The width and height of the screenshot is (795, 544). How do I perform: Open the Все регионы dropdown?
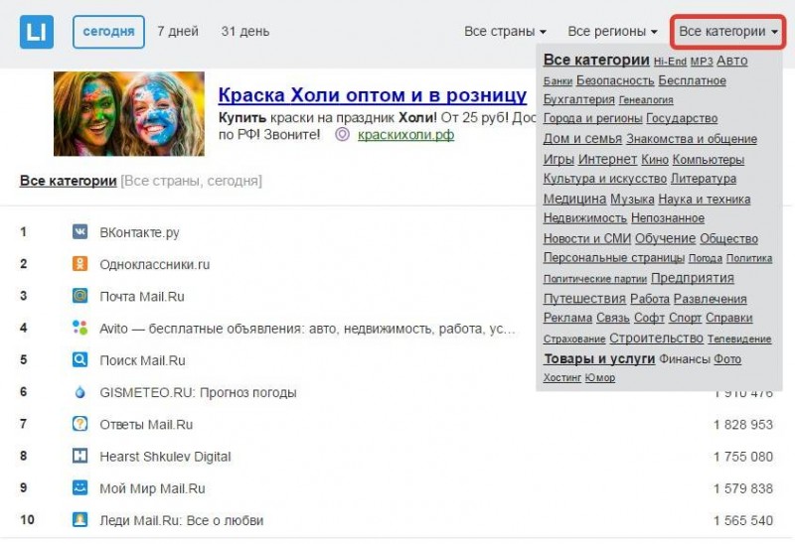(612, 32)
